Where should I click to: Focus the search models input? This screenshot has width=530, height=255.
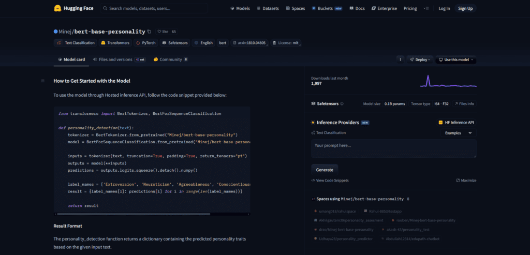click(x=154, y=8)
